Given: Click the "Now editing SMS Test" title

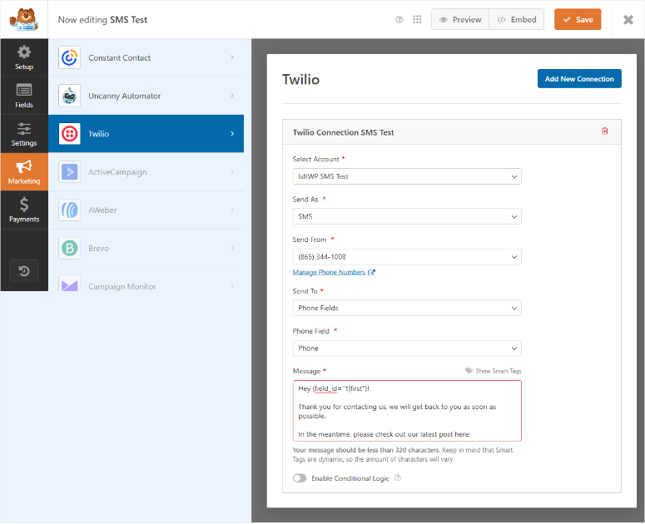Looking at the screenshot, I should coord(102,20).
